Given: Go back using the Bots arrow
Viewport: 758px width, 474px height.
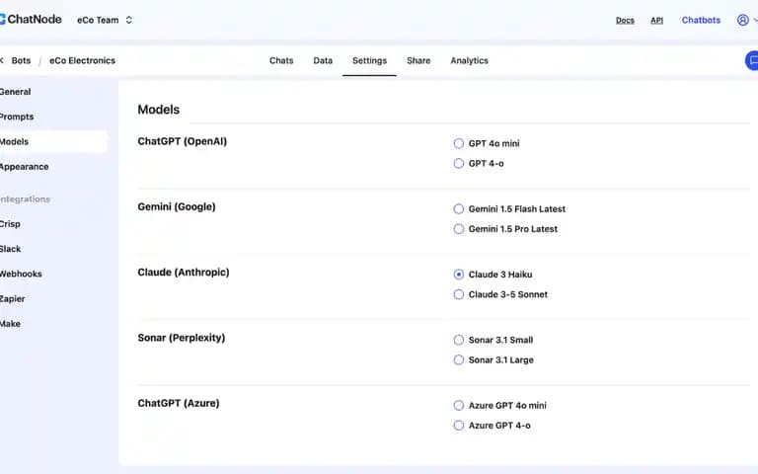Looking at the screenshot, I should pyautogui.click(x=2, y=60).
